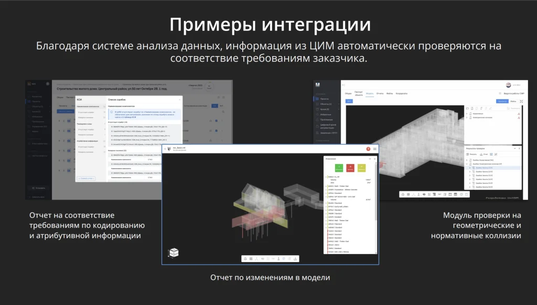Image resolution: width=537 pixels, height=305 pixels.
Task: Click the green Добавлено status swatch in Изменения
Action: (339, 168)
